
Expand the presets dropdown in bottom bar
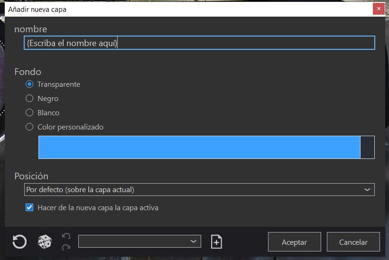pyautogui.click(x=139, y=241)
